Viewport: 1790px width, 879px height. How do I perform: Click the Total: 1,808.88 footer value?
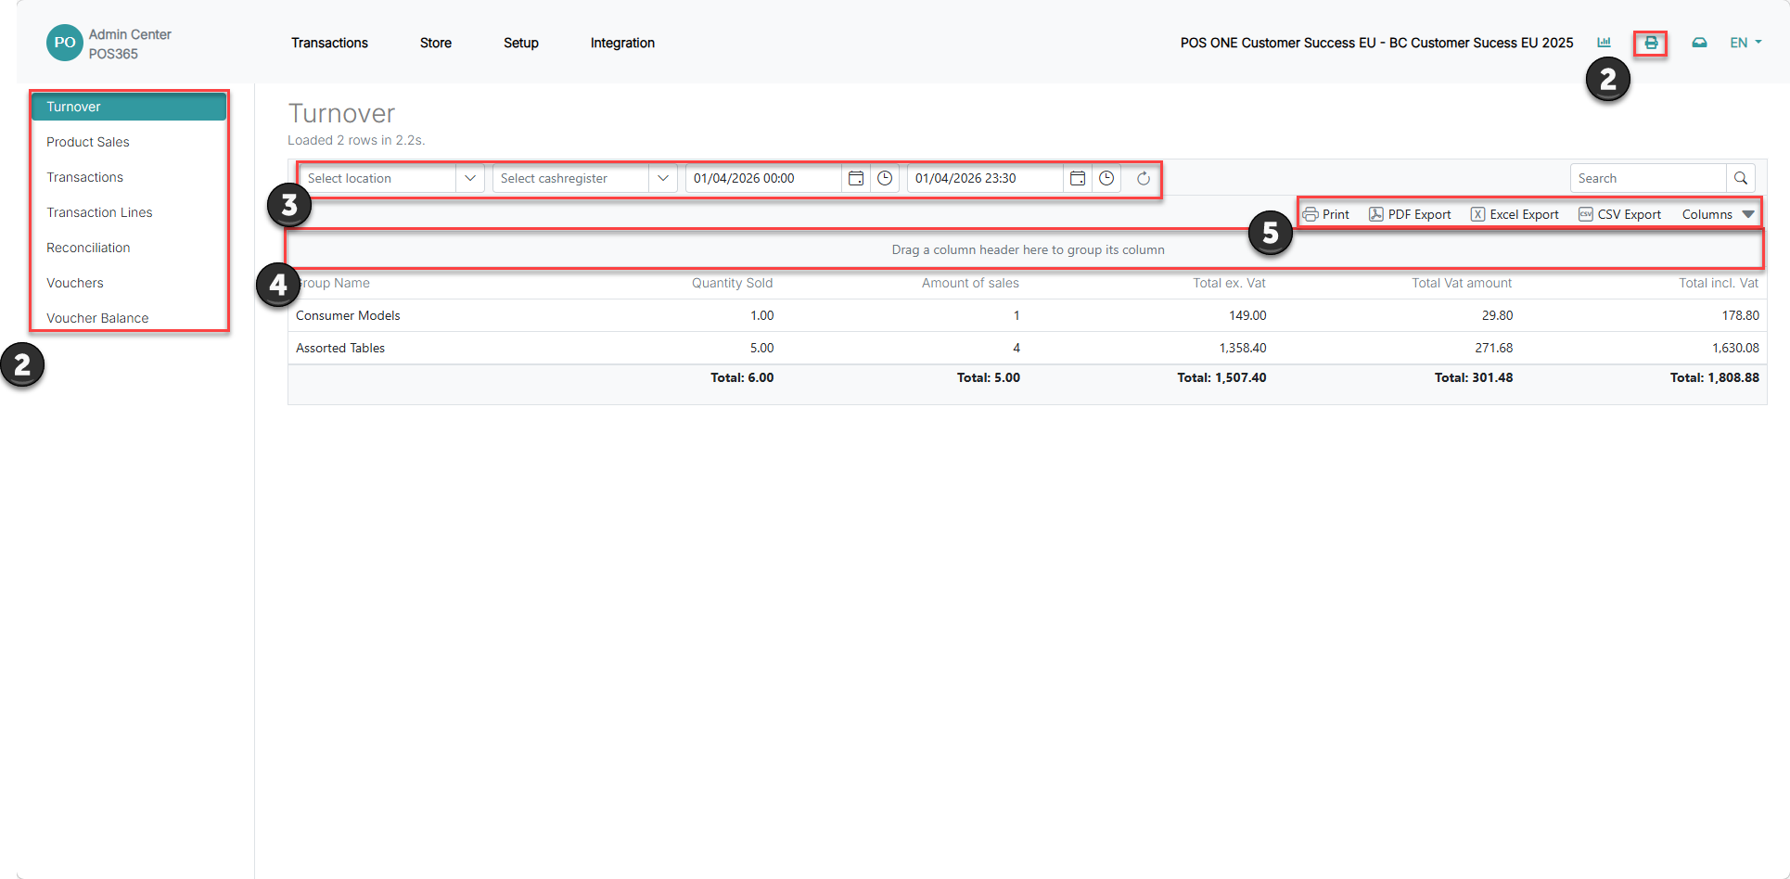[x=1715, y=377]
